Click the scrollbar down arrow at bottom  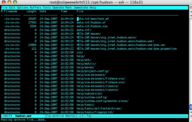click(x=191, y=116)
